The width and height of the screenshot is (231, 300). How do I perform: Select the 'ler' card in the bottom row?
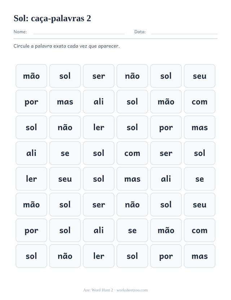[99, 256]
